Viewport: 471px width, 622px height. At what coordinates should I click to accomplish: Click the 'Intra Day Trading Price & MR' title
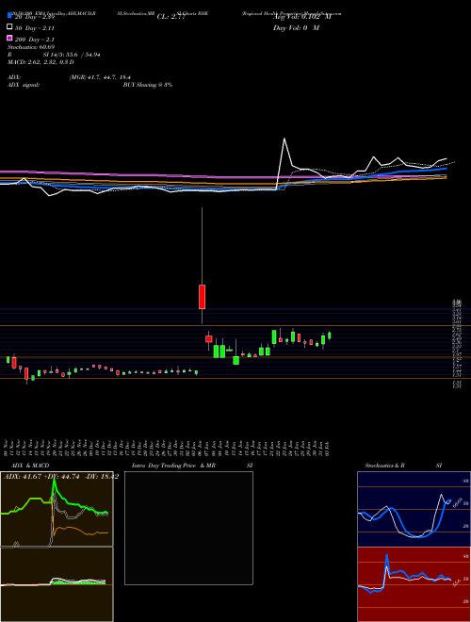click(173, 466)
